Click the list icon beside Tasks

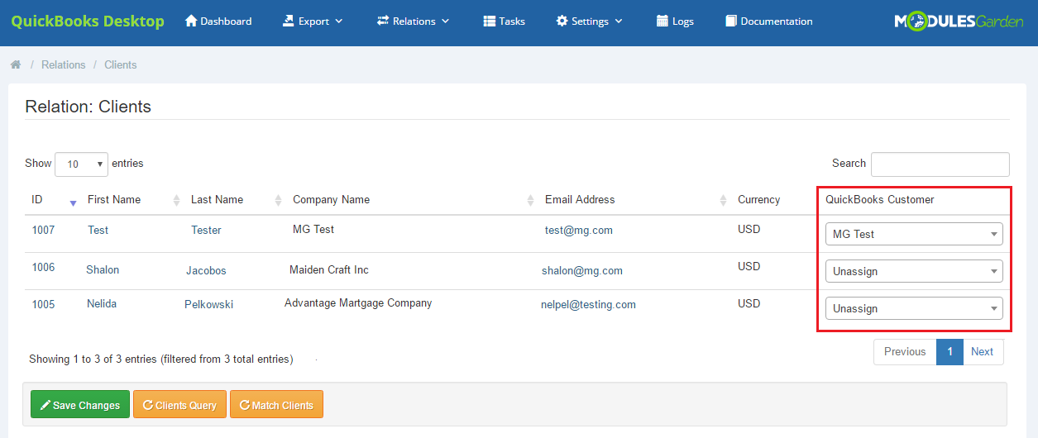coord(490,21)
